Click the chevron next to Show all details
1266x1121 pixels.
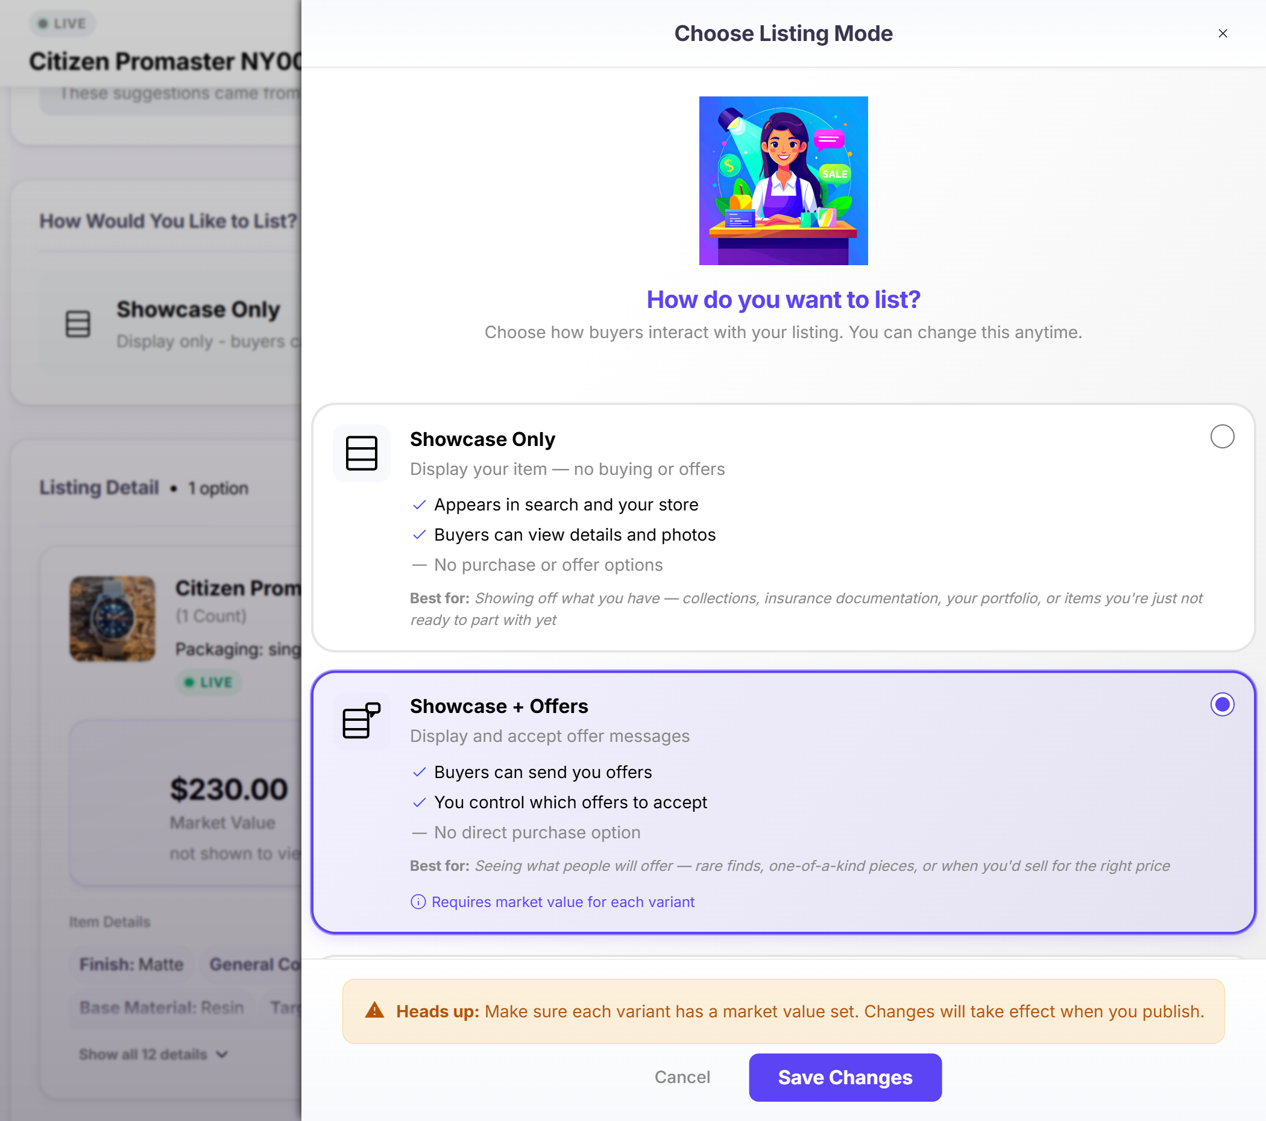[x=223, y=1054]
